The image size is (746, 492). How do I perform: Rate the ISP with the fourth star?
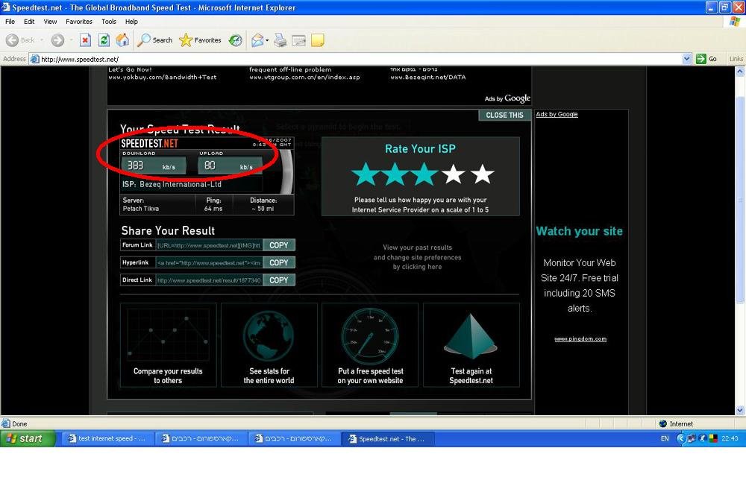(454, 174)
